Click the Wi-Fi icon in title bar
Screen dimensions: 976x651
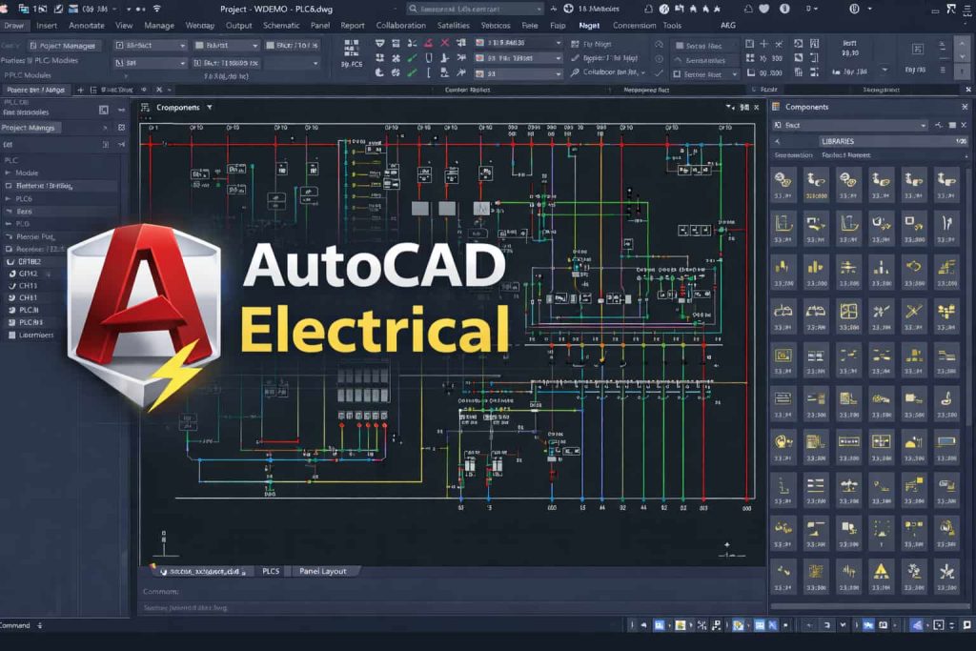(x=157, y=9)
